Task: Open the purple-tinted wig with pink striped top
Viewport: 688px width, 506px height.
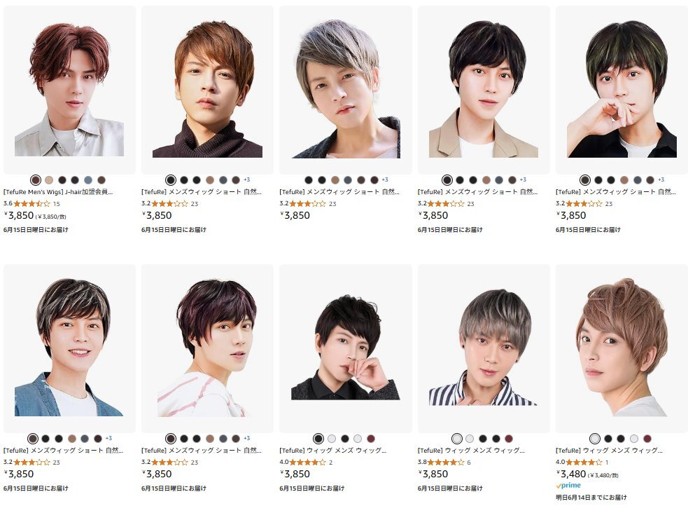Action: coord(207,348)
